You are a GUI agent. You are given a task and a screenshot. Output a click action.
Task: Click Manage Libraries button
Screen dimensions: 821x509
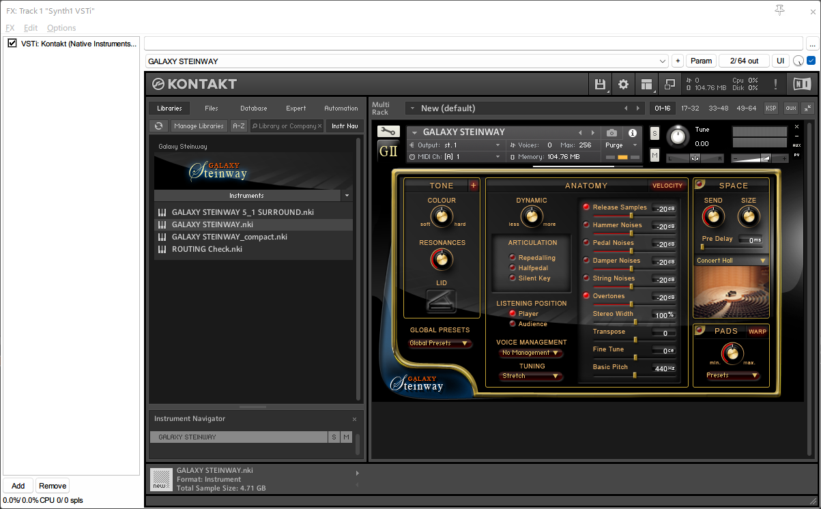(x=199, y=126)
